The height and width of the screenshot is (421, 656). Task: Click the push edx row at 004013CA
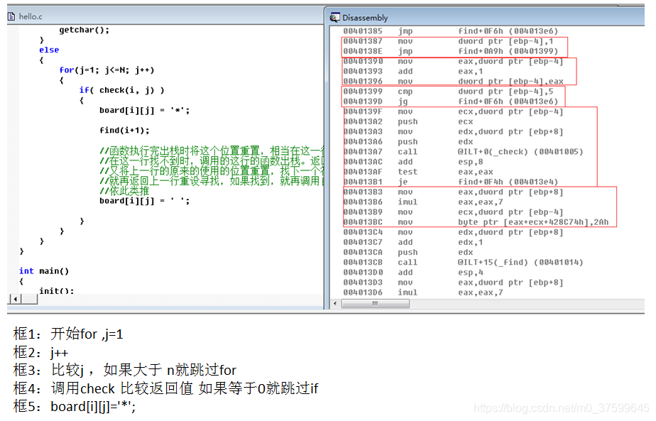pos(408,252)
